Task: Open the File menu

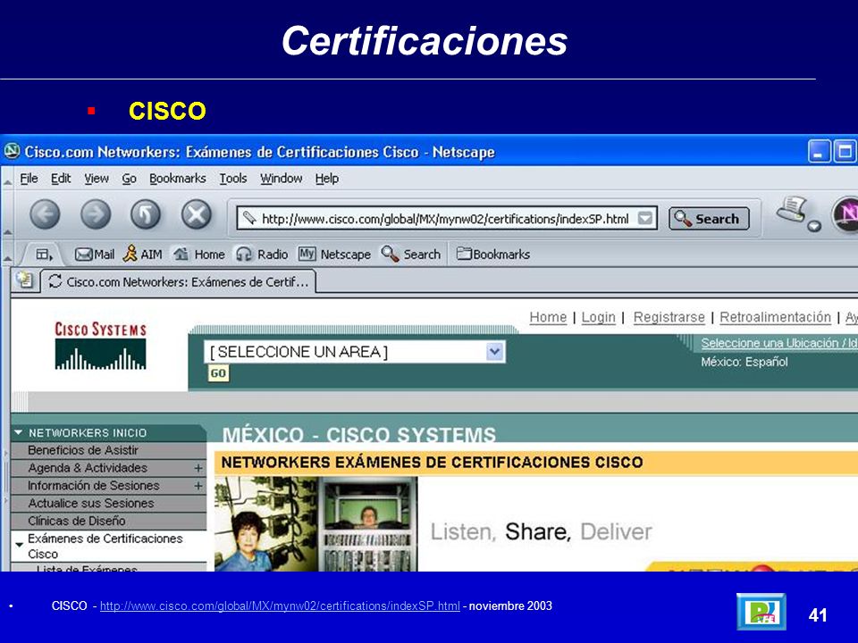Action: tap(29, 179)
